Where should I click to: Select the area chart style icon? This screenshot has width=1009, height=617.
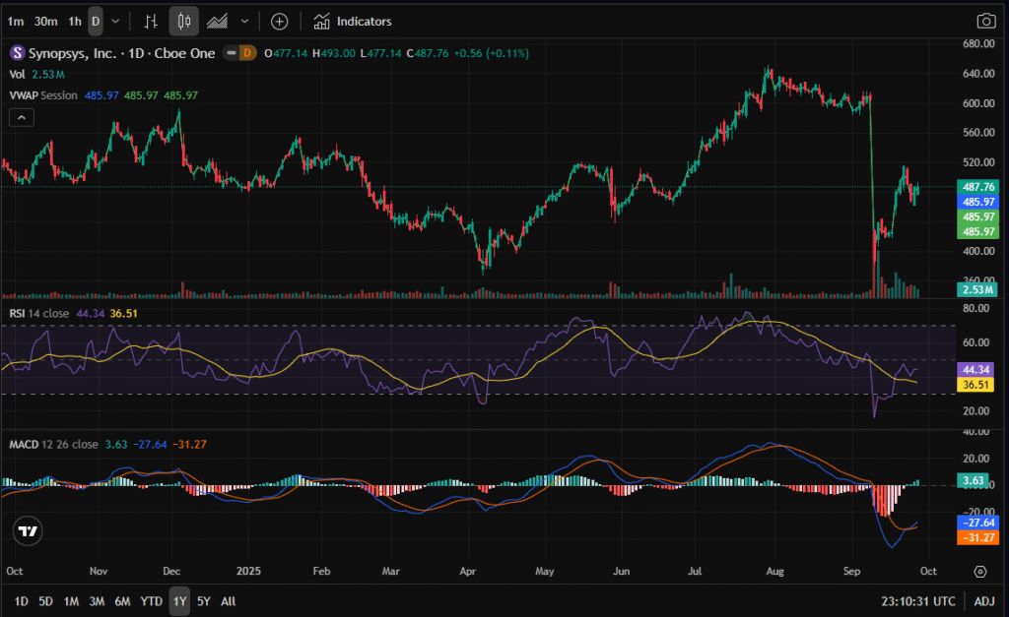point(218,21)
